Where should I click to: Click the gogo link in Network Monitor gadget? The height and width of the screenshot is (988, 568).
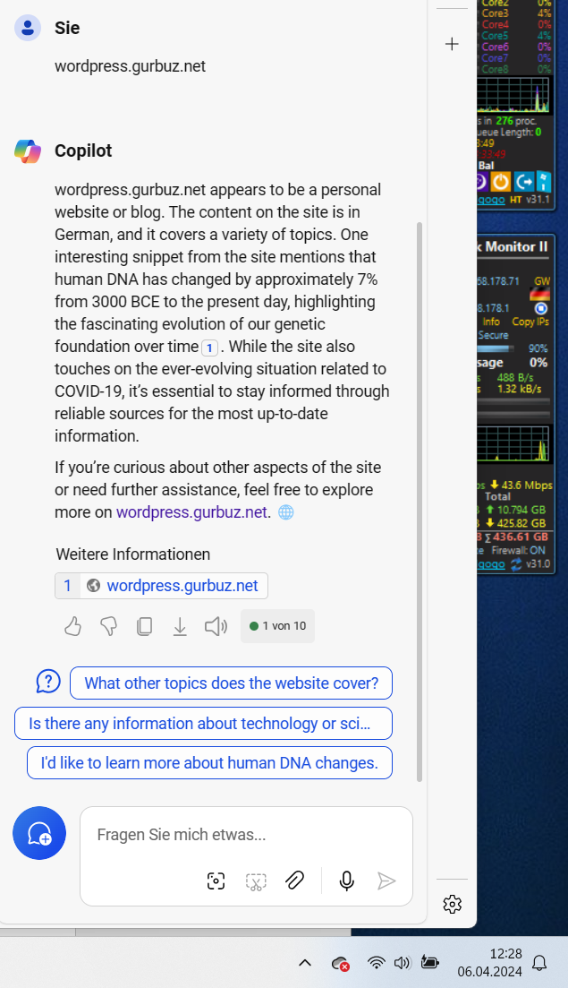click(491, 564)
